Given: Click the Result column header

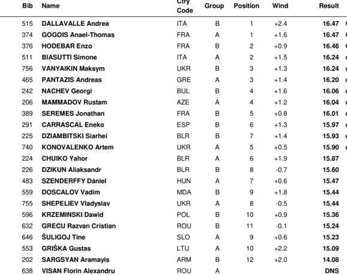Looking at the screenshot, I should (328, 6).
